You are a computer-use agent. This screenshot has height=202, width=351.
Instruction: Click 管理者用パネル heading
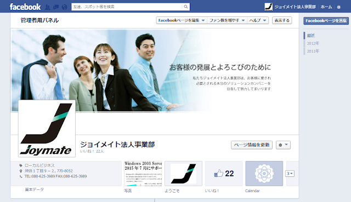[x=39, y=20]
